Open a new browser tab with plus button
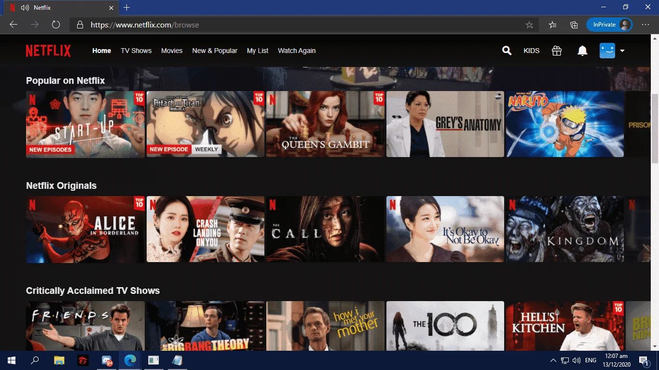The image size is (659, 370). pos(127,8)
